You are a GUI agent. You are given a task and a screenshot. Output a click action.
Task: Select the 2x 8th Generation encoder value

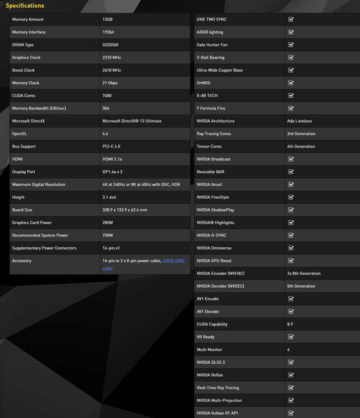pyautogui.click(x=304, y=273)
